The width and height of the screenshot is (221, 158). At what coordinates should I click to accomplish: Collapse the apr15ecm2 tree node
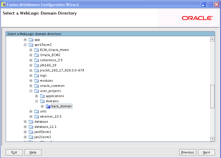tap(25, 45)
